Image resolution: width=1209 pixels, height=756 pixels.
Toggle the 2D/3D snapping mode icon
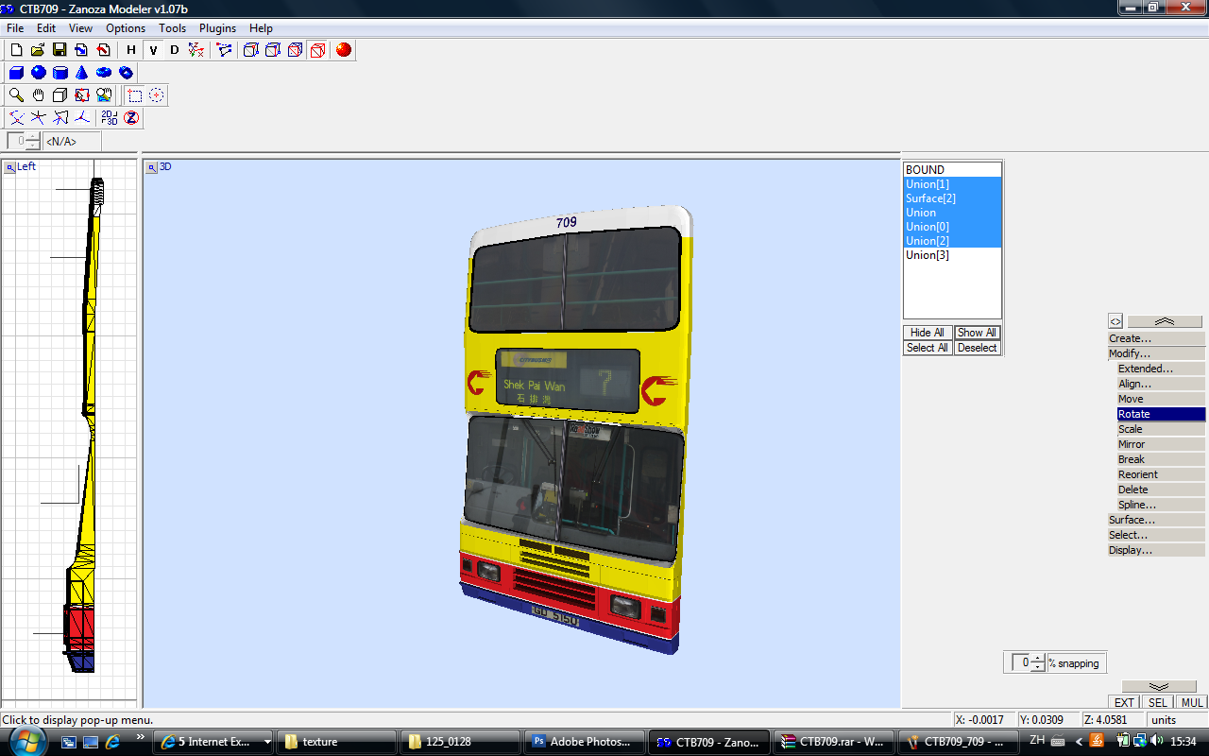(x=110, y=118)
